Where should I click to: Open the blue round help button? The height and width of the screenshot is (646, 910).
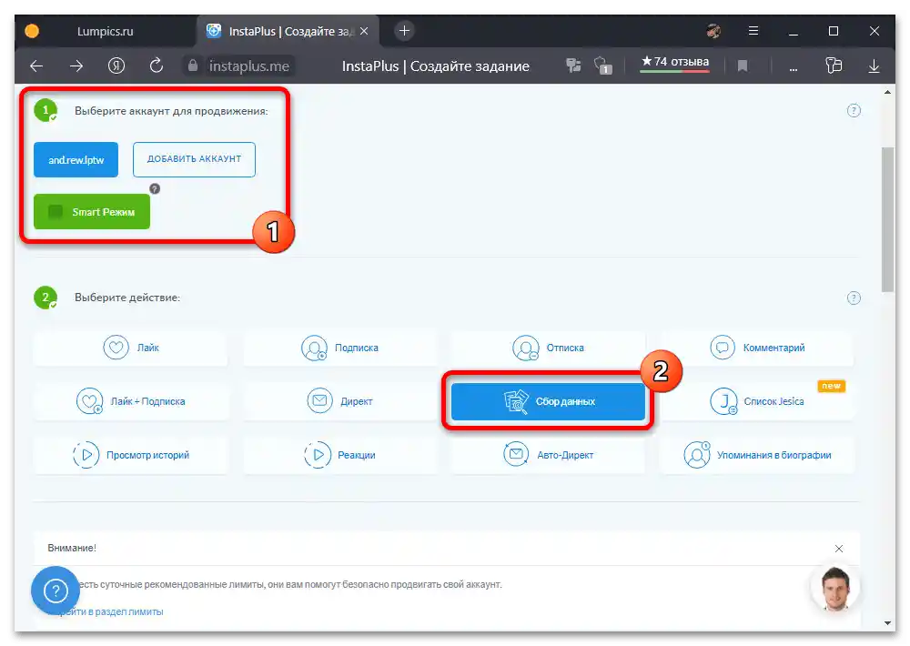pyautogui.click(x=56, y=590)
